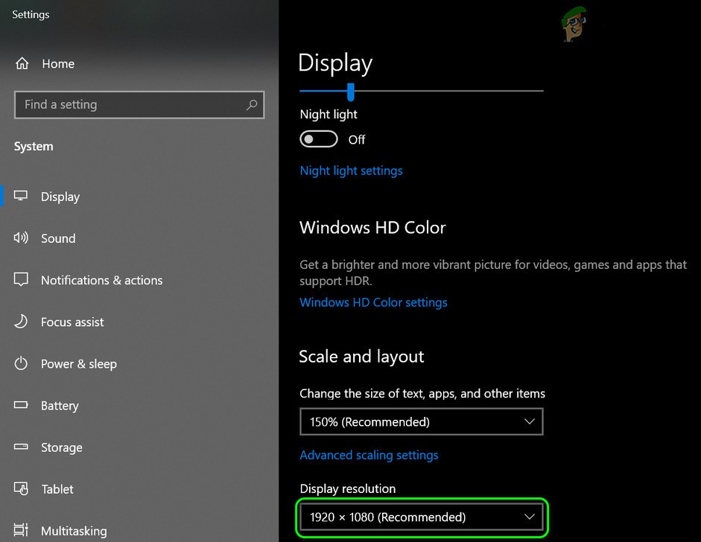
Task: Go to the Settings Home page
Action: (x=57, y=64)
